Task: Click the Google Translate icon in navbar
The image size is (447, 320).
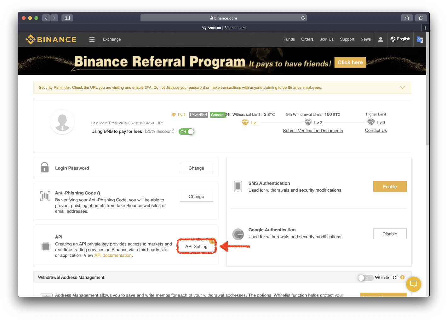Action: point(420,39)
